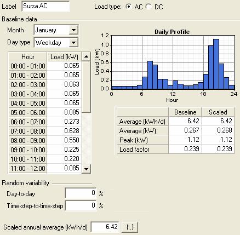Click the load table scrollbar thumb

86,87
